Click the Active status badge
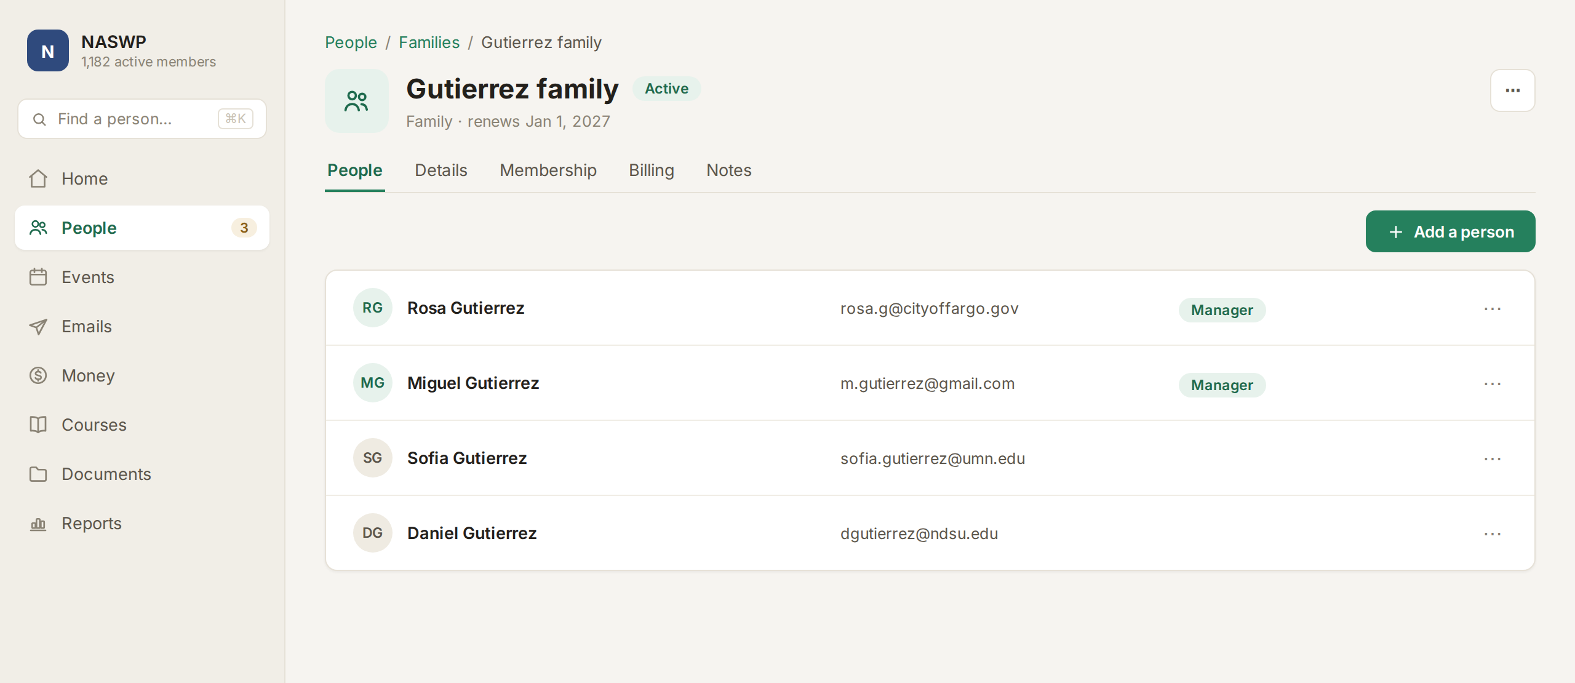The image size is (1575, 683). (x=666, y=89)
